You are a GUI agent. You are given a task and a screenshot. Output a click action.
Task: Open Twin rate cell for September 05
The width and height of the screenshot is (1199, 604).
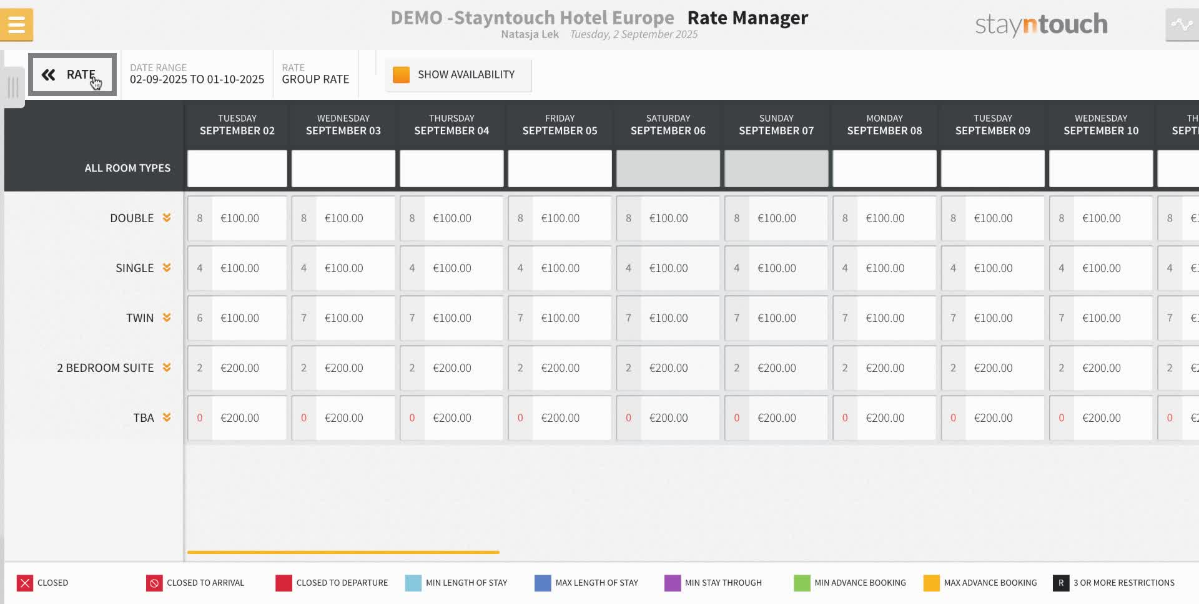560,318
